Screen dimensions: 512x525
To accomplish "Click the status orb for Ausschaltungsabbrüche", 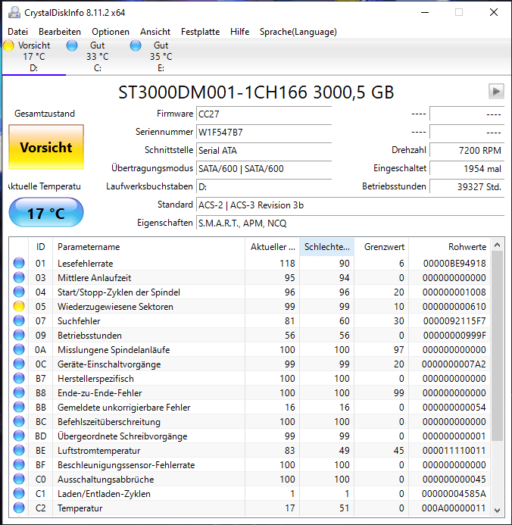I will click(19, 479).
